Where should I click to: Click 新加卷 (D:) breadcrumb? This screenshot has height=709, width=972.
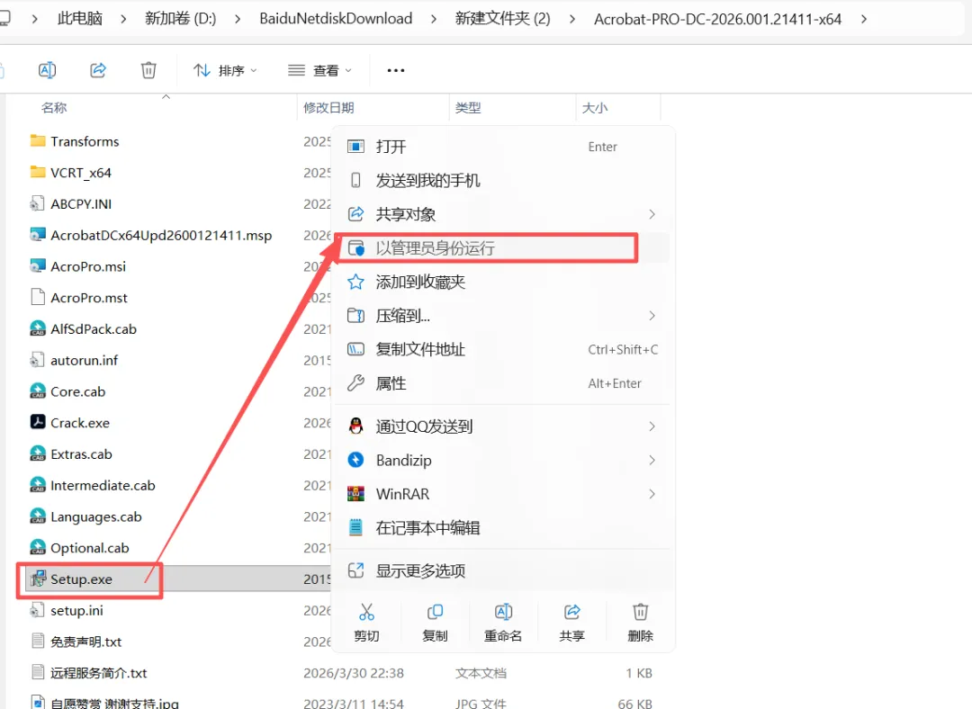click(180, 19)
